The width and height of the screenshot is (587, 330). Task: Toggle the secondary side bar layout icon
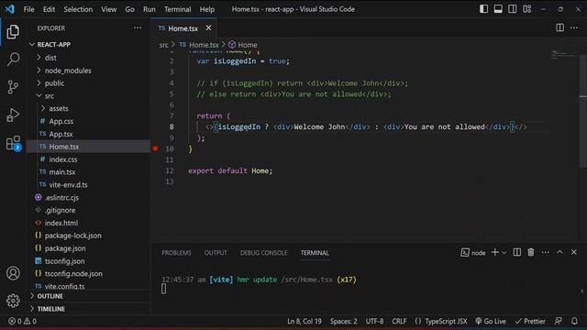click(513, 9)
